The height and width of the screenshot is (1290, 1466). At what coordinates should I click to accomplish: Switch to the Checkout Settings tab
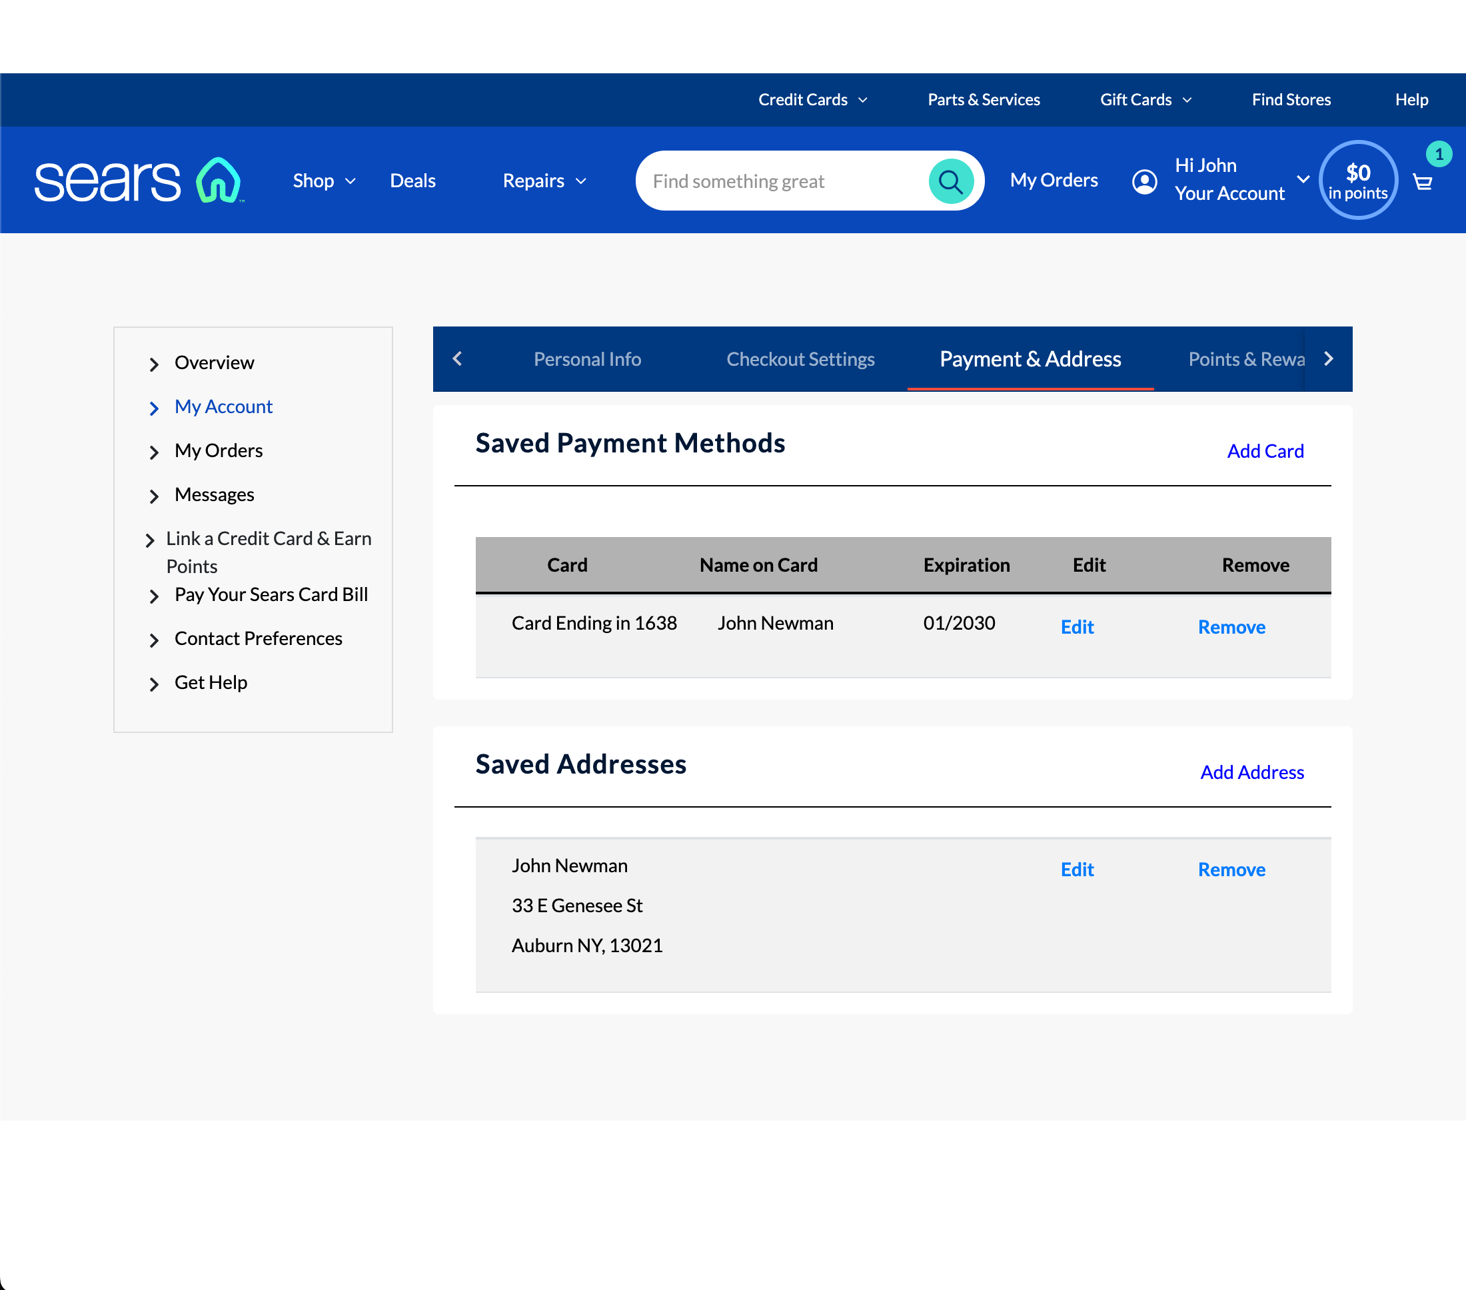coord(800,358)
